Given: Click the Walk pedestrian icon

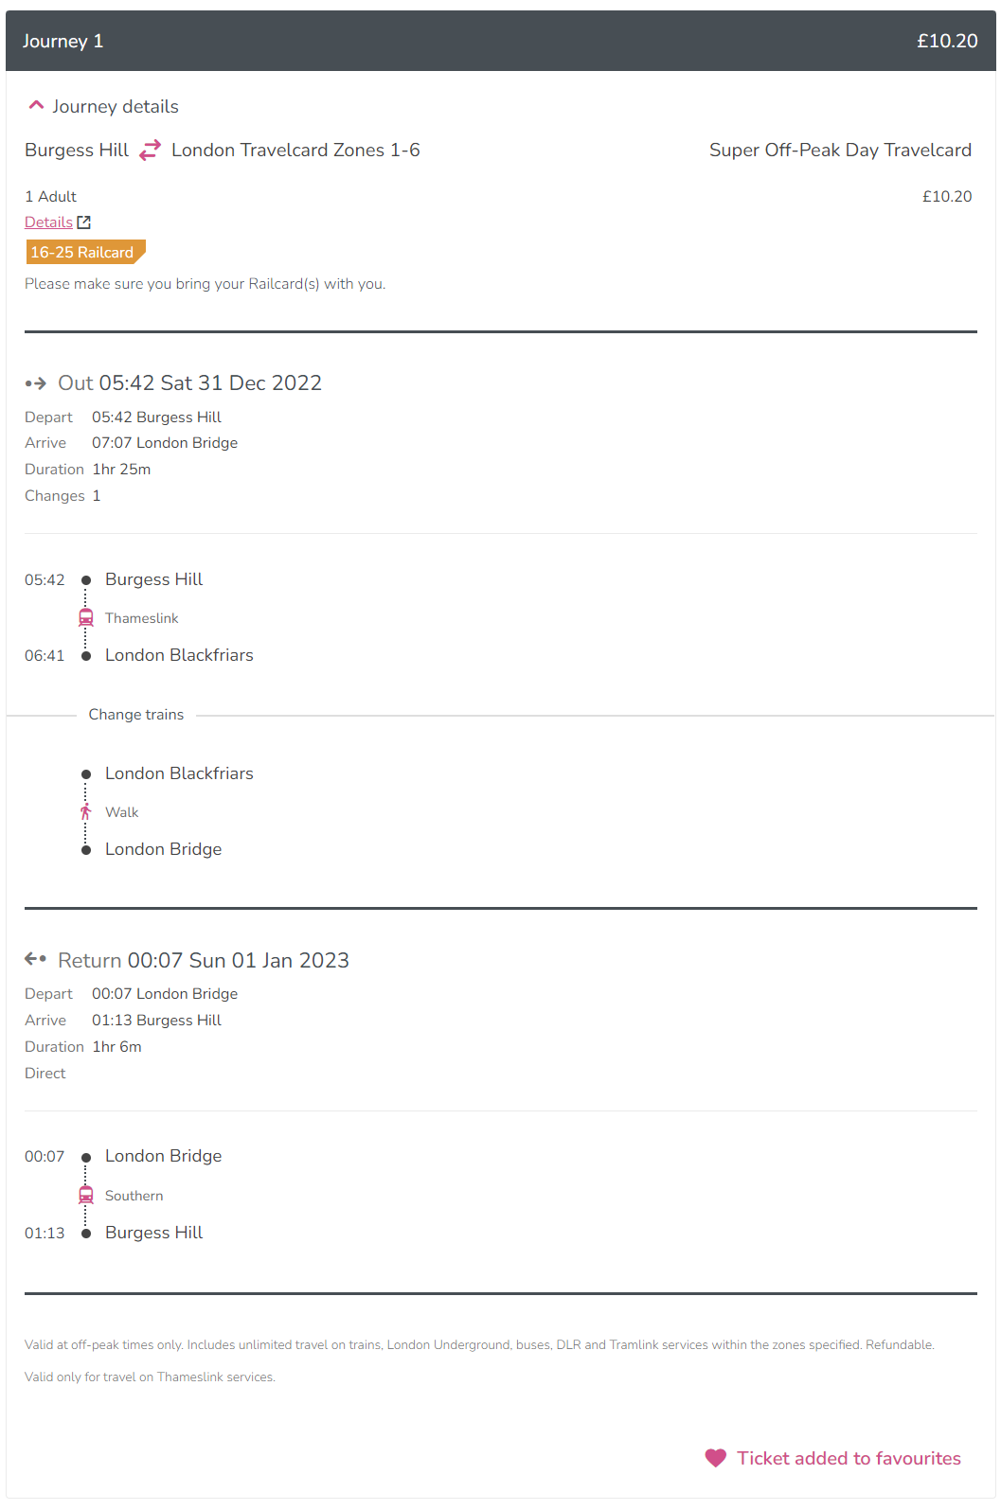Looking at the screenshot, I should click(x=86, y=812).
